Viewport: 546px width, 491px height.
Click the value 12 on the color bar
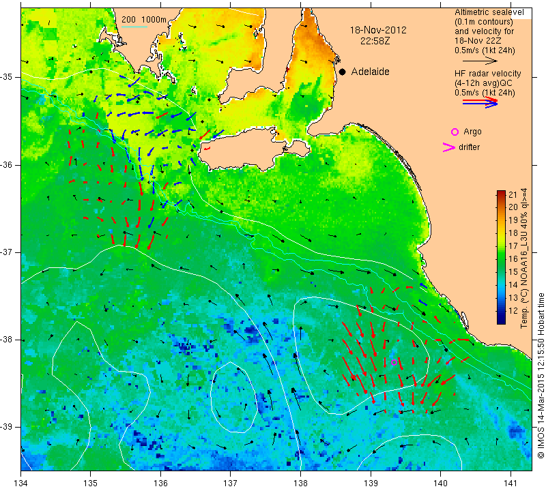coord(513,311)
